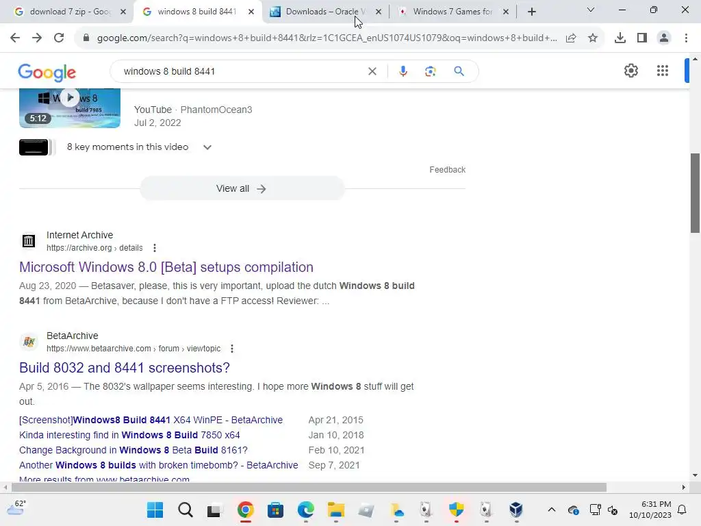
Task: Open more options for archive.org result
Action: coord(155,248)
